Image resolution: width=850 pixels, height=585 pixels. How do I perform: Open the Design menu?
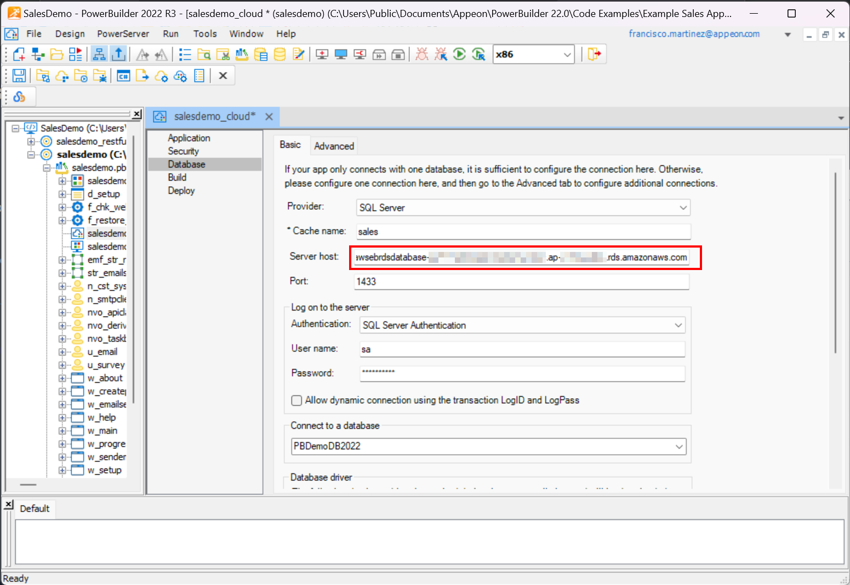click(70, 34)
